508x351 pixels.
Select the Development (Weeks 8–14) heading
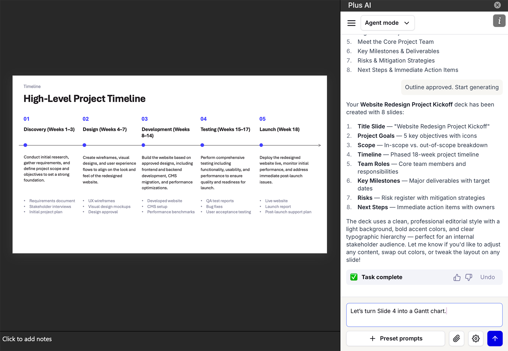165,132
